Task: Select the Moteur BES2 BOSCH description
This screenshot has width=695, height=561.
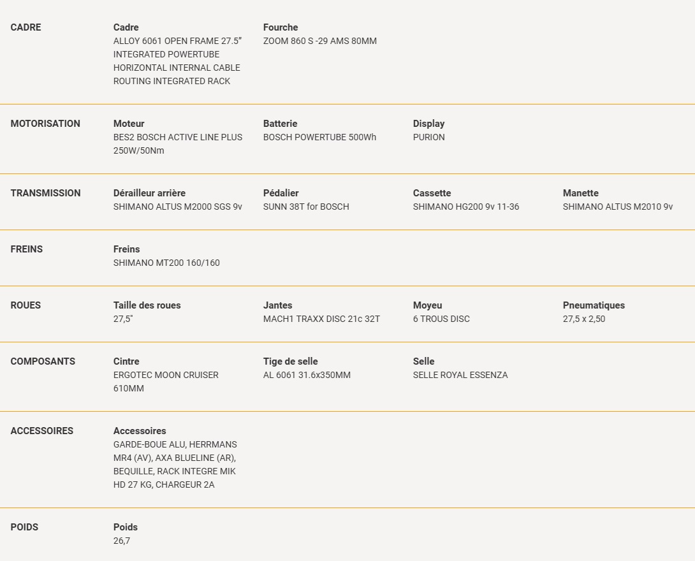Action: coord(178,144)
